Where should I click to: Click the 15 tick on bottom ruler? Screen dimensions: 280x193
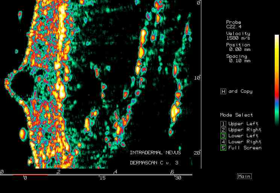tap(102, 178)
